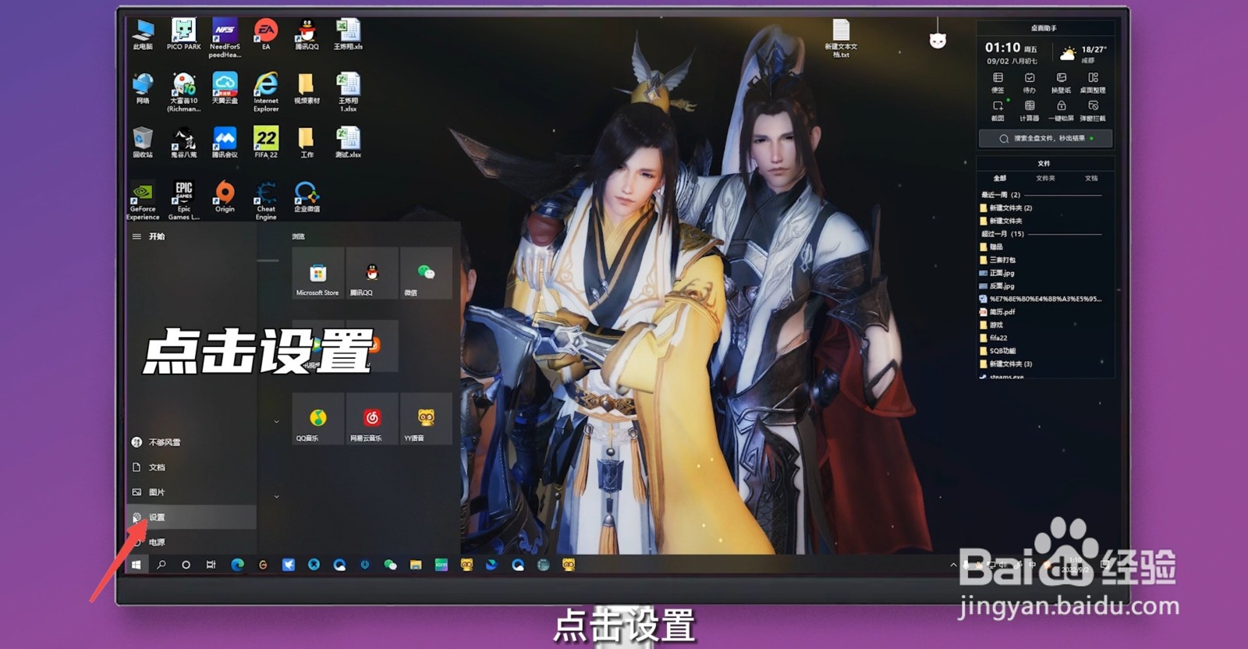Open 工作 folder on desktop

click(307, 143)
